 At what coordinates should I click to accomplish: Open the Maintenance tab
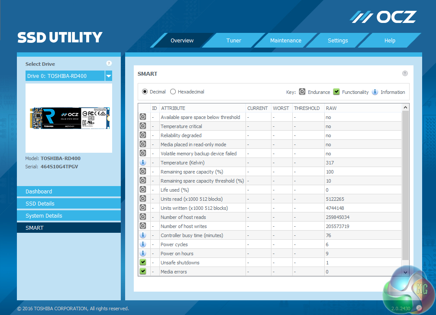point(286,41)
